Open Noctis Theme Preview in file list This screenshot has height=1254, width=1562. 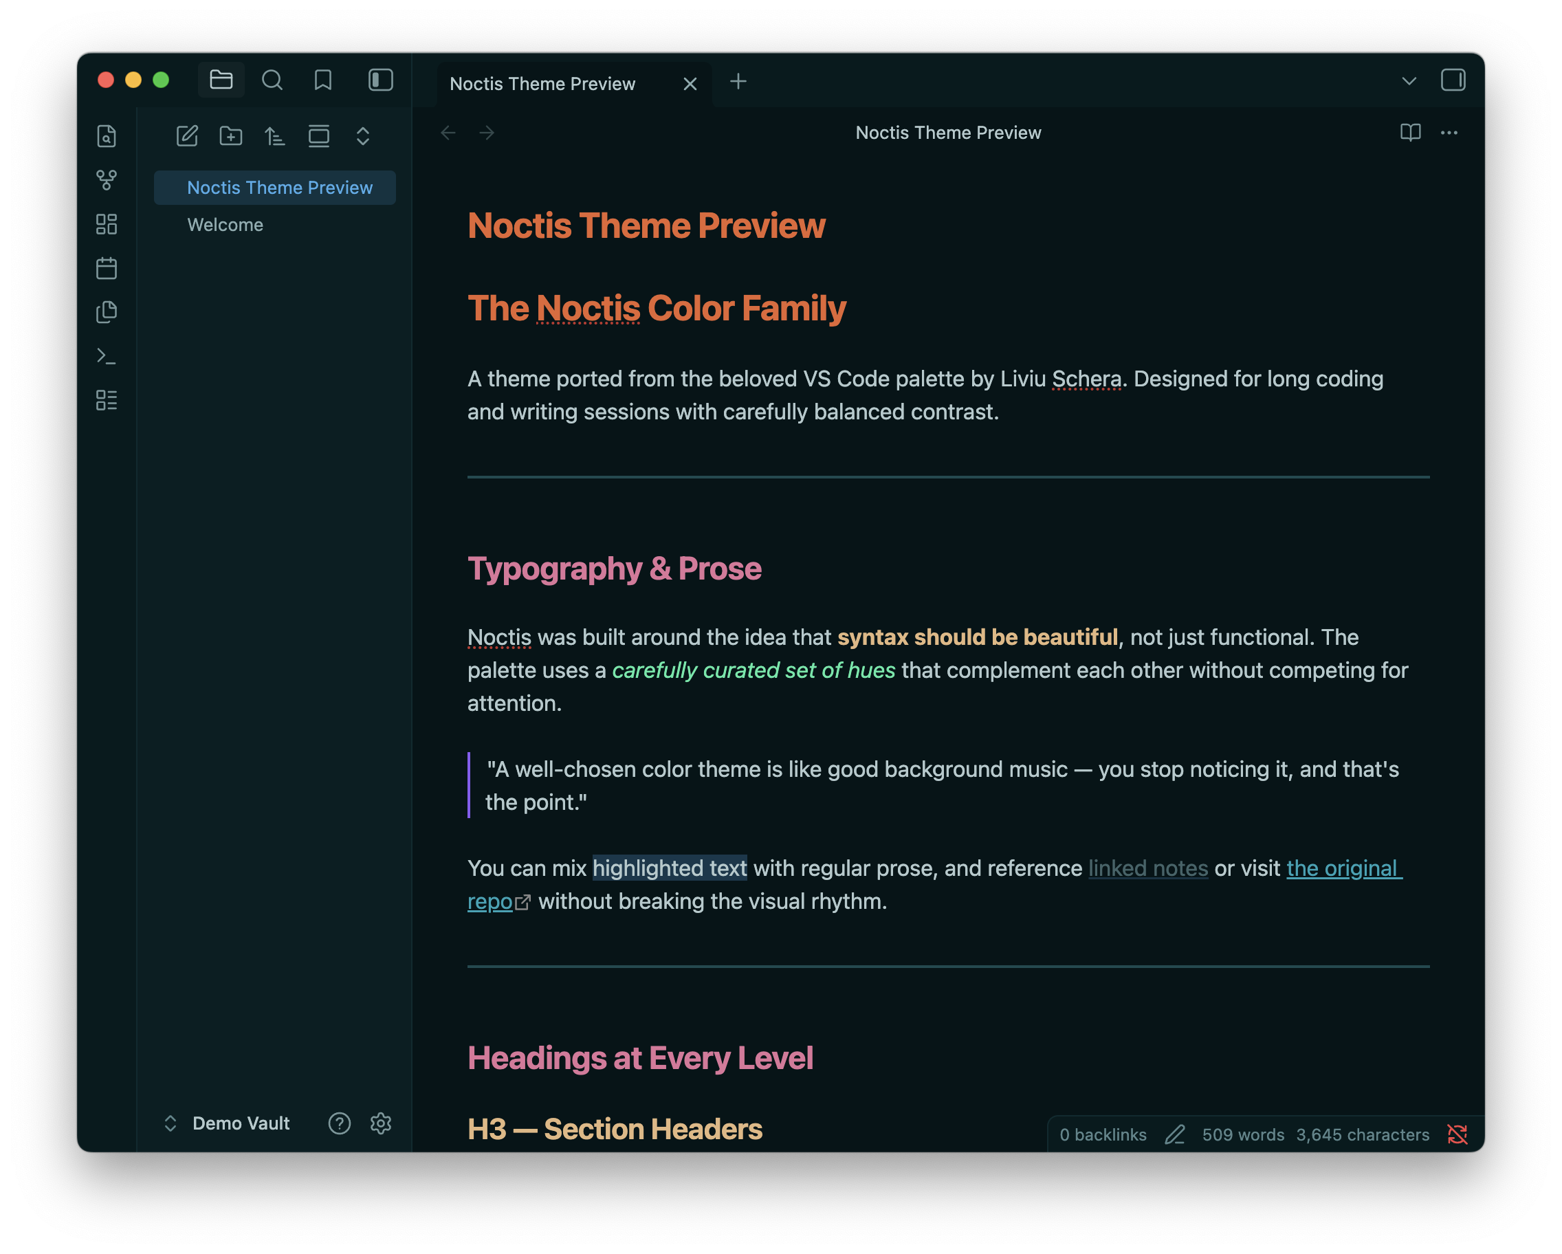(274, 188)
